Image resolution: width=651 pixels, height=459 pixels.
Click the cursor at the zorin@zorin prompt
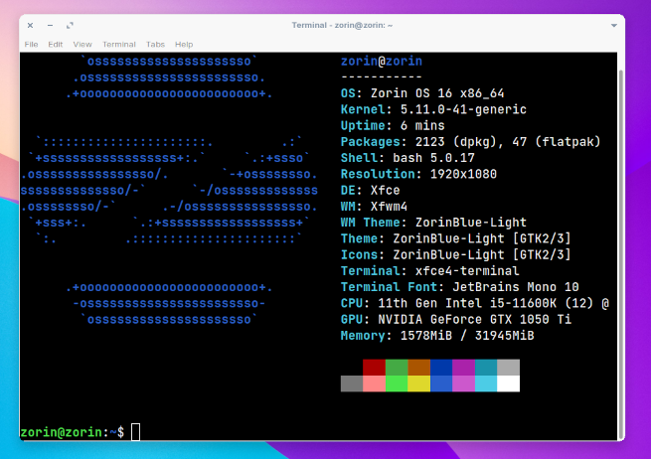point(136,431)
